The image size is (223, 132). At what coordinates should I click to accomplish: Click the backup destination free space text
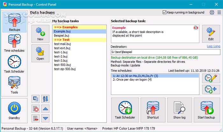coord(154,57)
